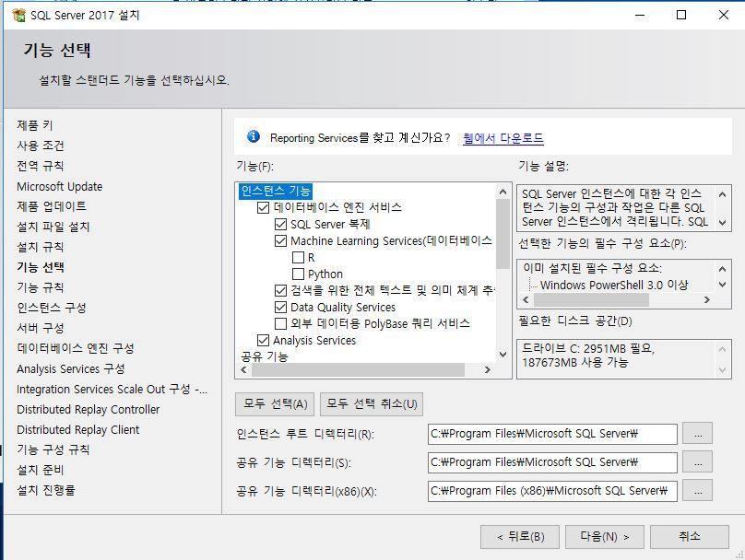Open the 웹에서 다운로드 link
This screenshot has height=560, width=745.
(503, 138)
